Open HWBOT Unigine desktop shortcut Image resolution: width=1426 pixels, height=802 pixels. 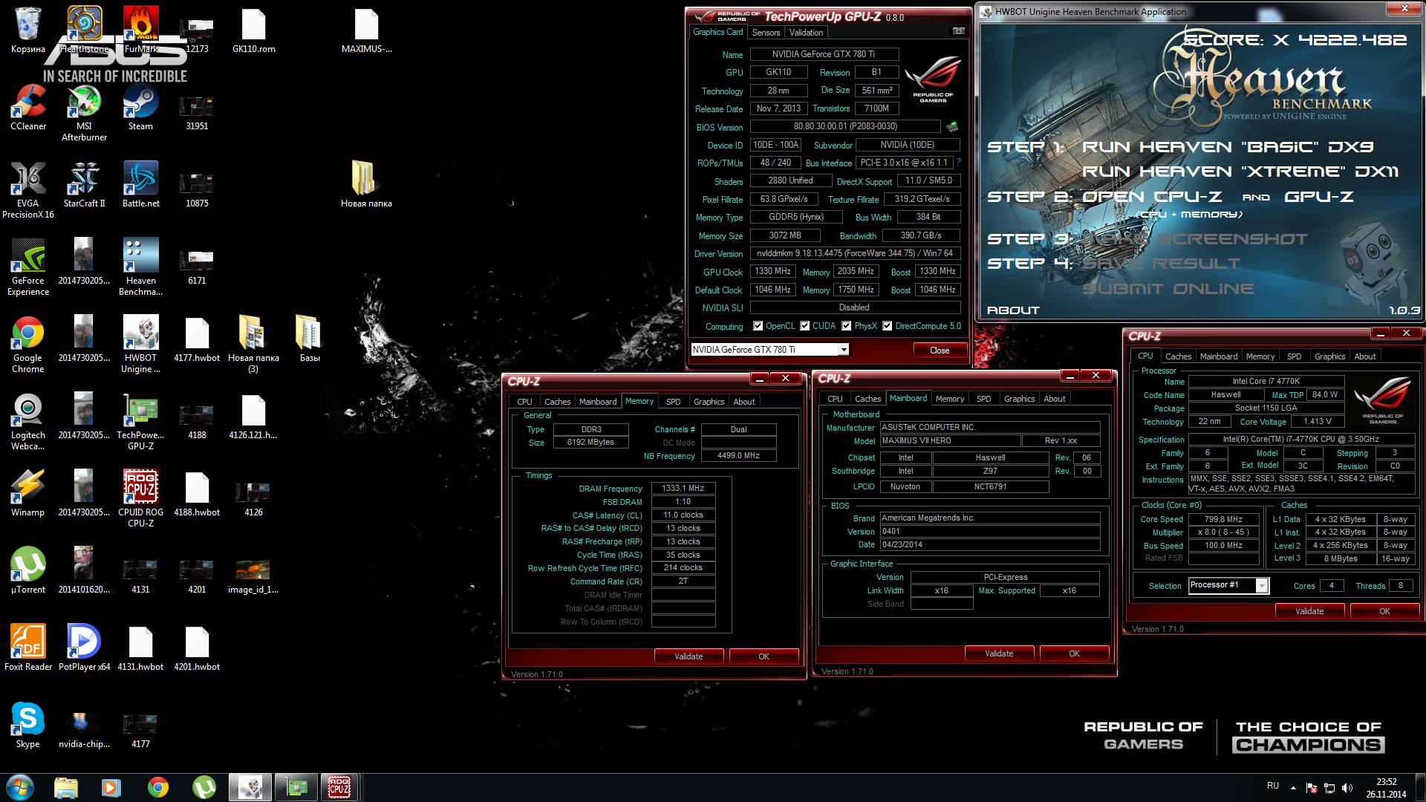coord(140,345)
